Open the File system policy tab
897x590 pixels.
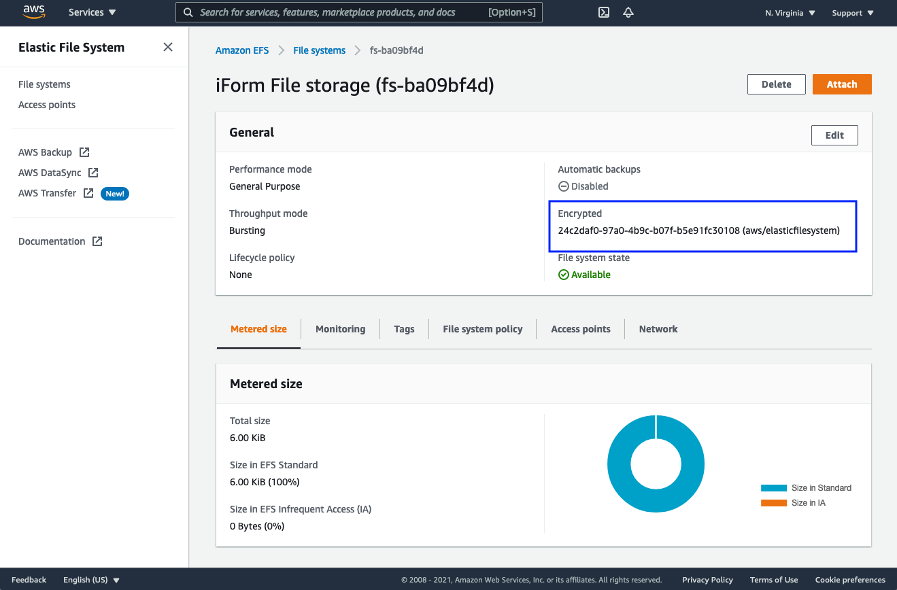coord(483,329)
